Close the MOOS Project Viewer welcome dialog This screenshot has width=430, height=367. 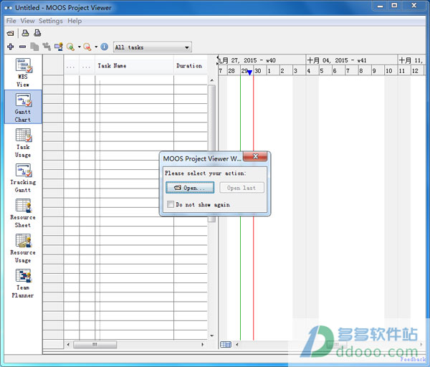click(x=255, y=156)
